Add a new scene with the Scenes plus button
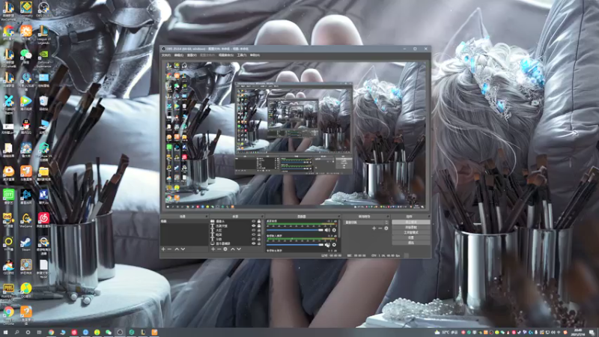The width and height of the screenshot is (599, 337). (x=163, y=249)
